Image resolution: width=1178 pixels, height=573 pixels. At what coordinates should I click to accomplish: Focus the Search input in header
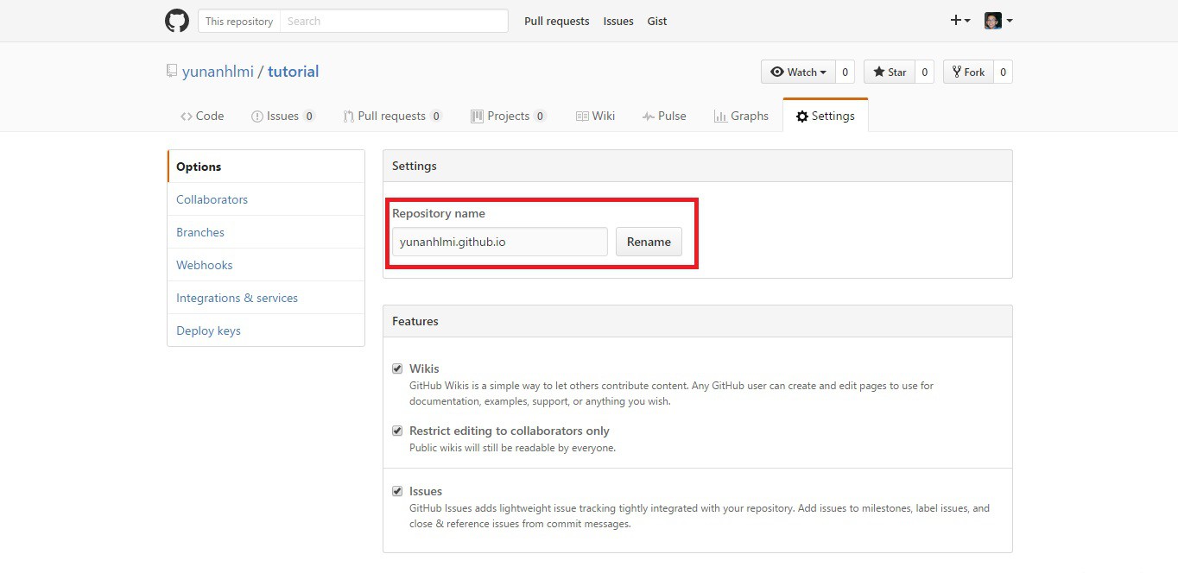point(394,21)
